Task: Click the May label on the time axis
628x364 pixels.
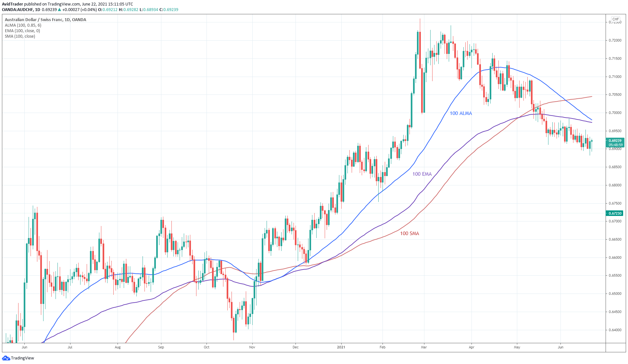Action: point(517,347)
